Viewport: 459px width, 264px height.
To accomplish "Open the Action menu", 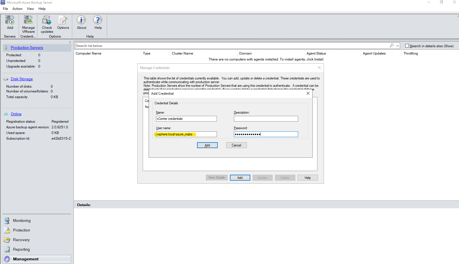I will pos(17,9).
